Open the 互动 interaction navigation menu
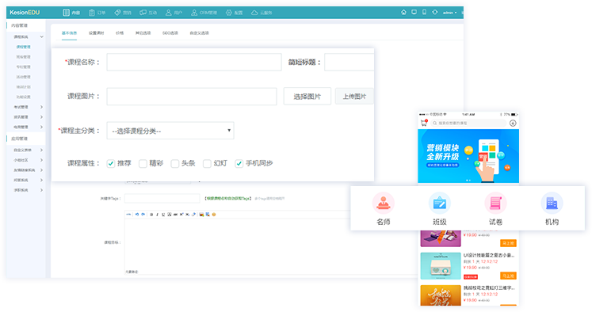This screenshot has height=312, width=592. [148, 13]
